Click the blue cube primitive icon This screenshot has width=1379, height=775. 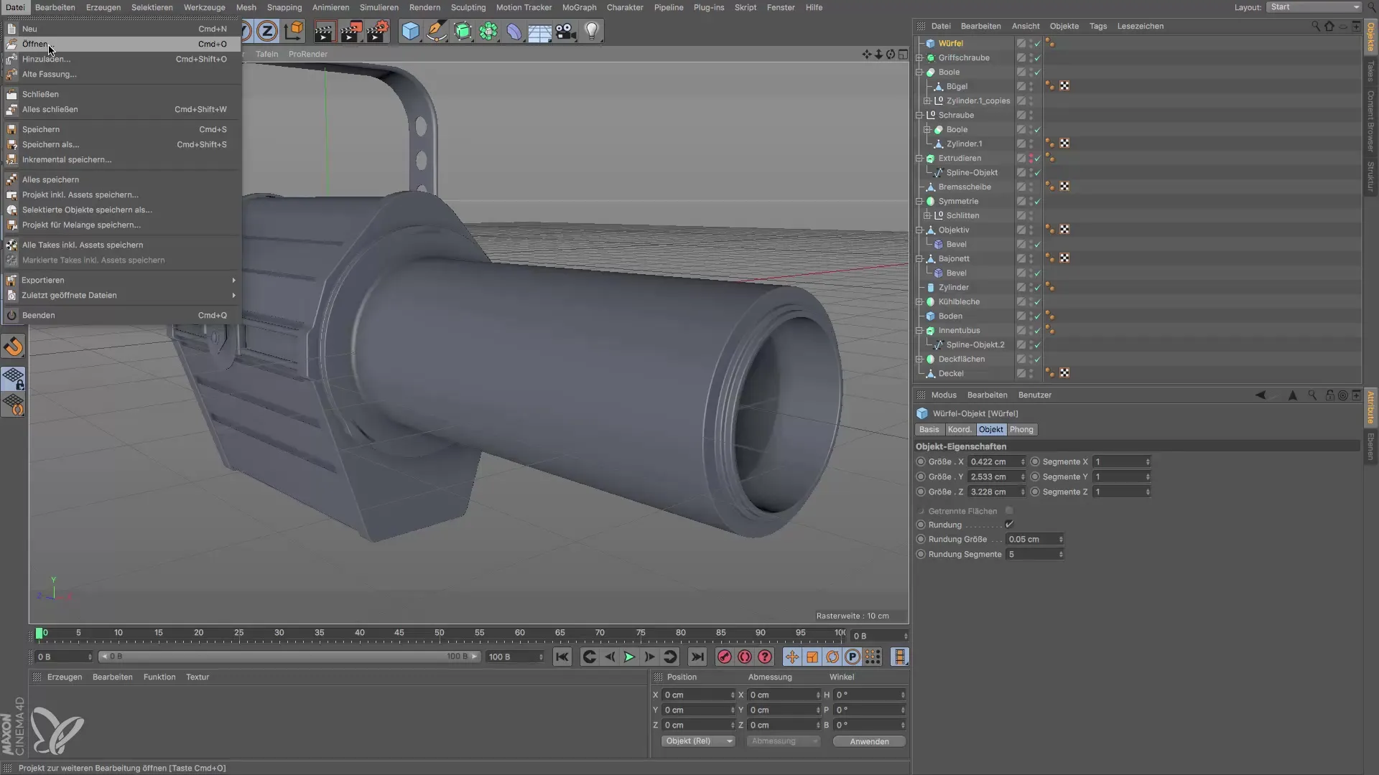[410, 31]
